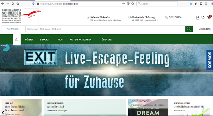Open the Neue Romane thumbnail tile
The image size is (213, 116).
pos(148,107)
